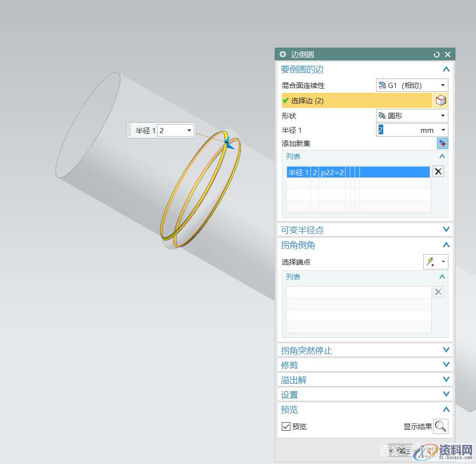Reset the dialog with the circular arrow icon
Viewport: 476px width, 464px height.
[436, 54]
